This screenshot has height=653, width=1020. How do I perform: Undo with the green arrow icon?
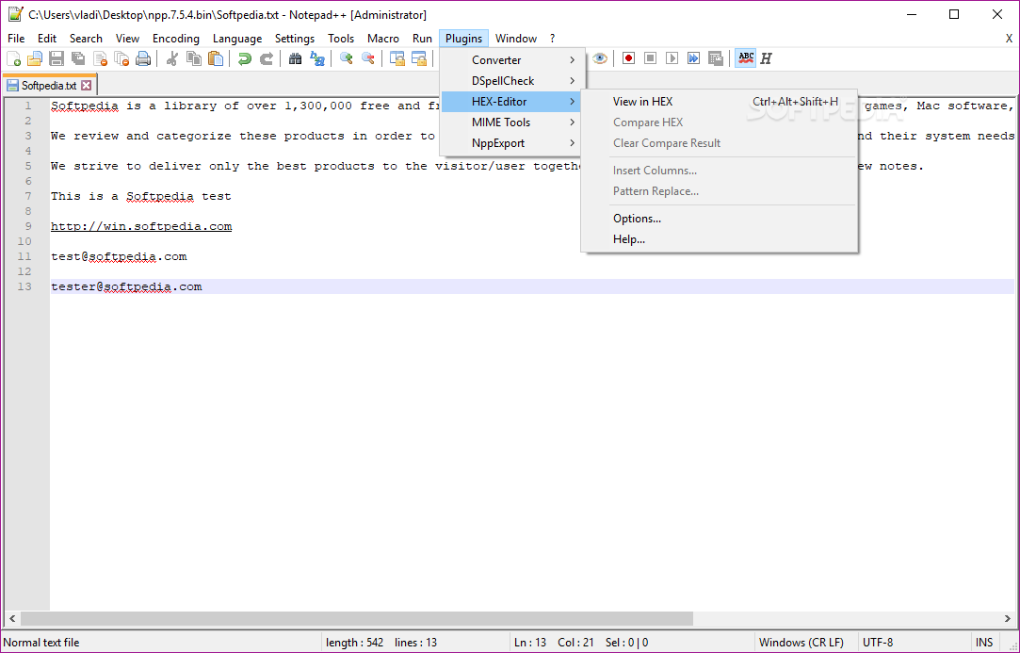(x=245, y=58)
